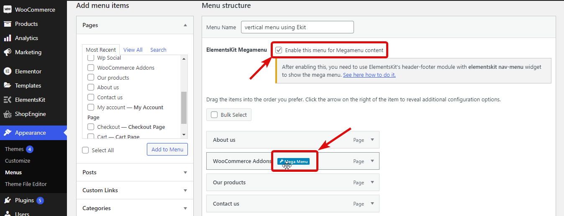Expand the Custom Links panel

coord(185,190)
